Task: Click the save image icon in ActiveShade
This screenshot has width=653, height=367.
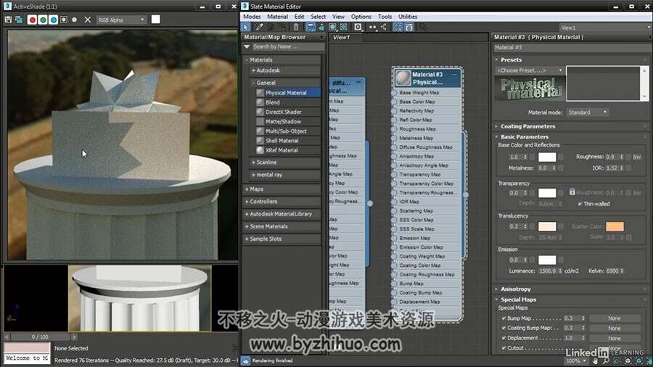Action: click(x=8, y=20)
